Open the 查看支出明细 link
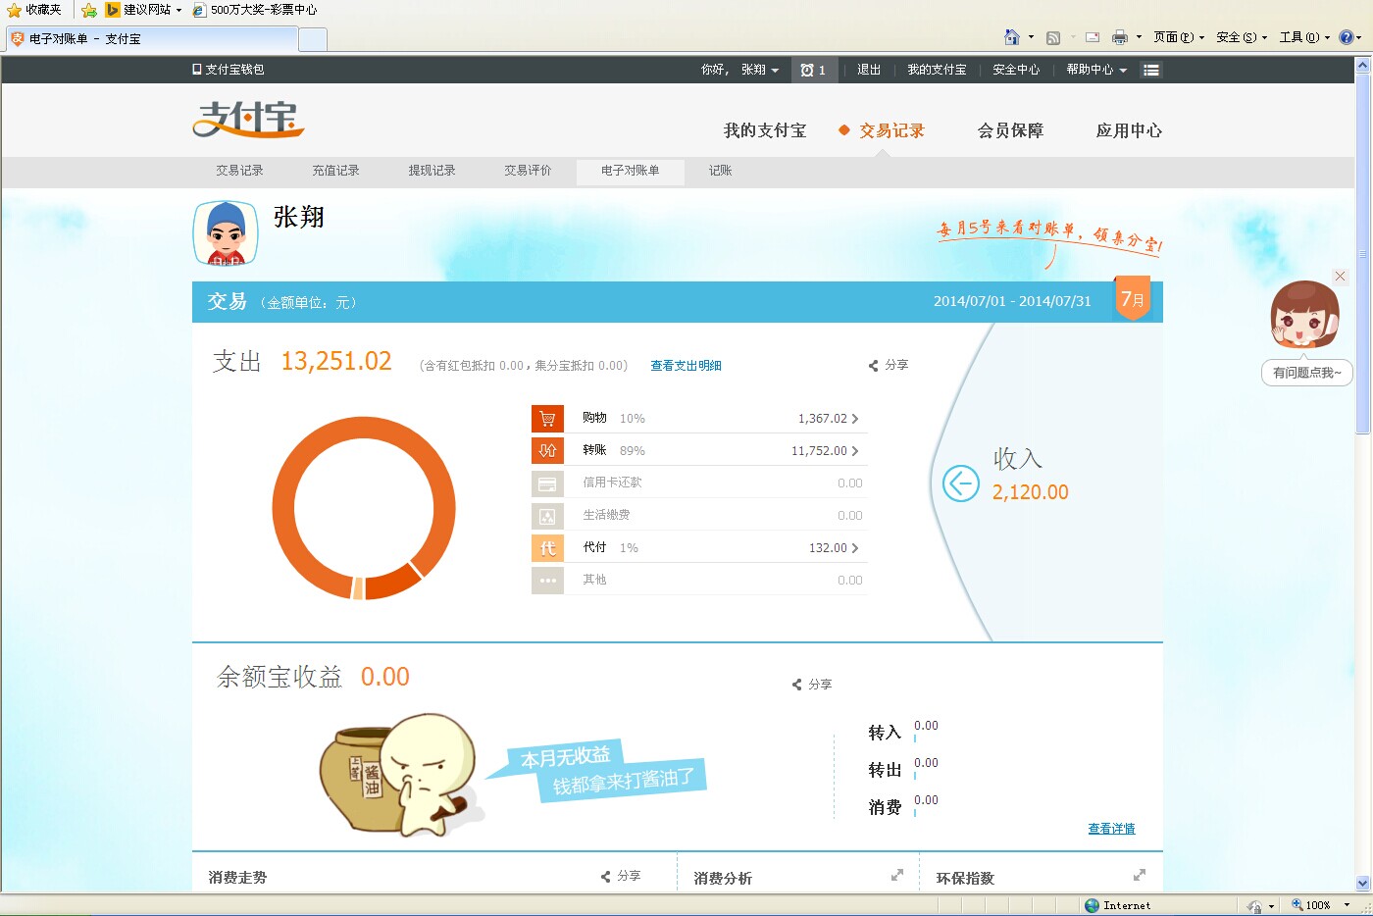 686,366
